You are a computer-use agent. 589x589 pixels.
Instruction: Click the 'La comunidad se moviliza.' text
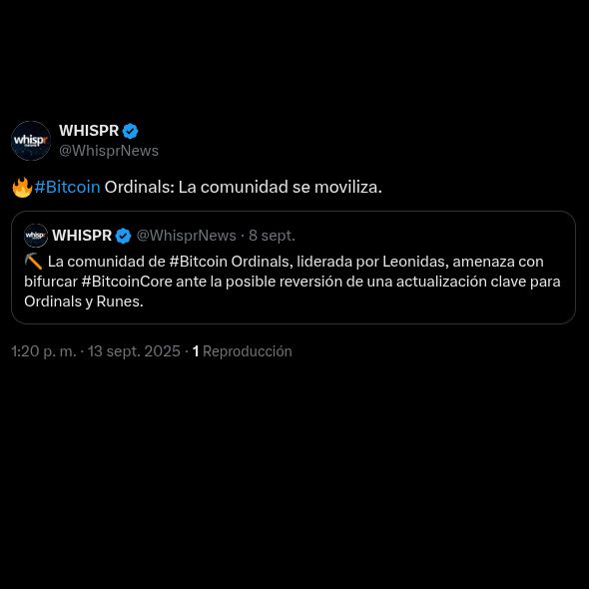[x=281, y=187]
